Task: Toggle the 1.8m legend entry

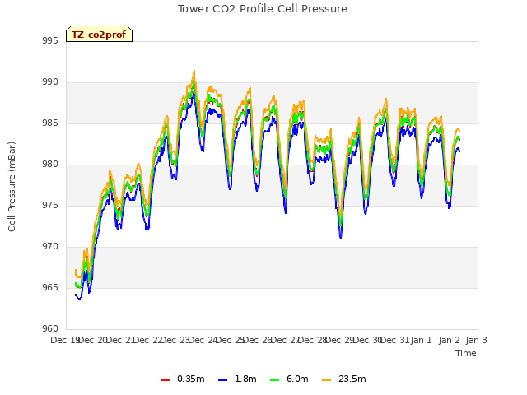Action: [237, 379]
